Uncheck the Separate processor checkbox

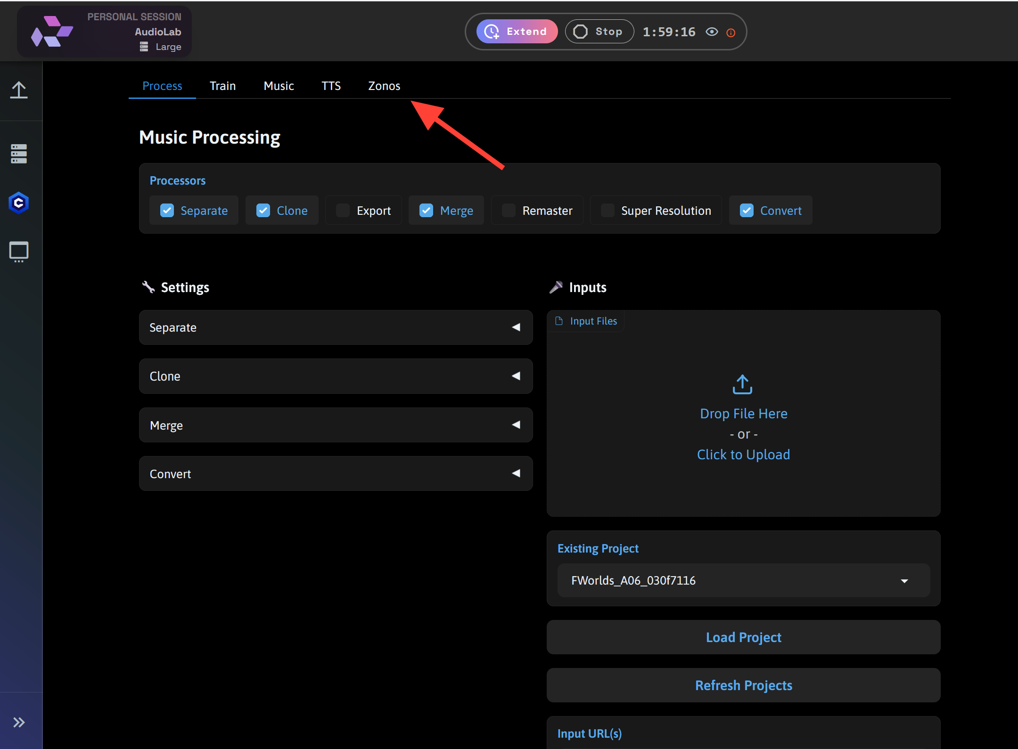[x=167, y=211]
